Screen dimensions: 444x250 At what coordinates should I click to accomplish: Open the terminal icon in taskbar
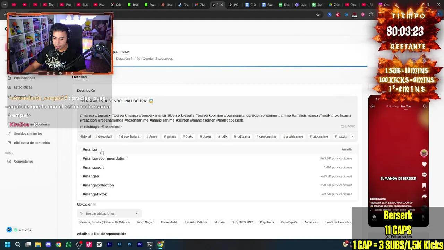point(150,244)
